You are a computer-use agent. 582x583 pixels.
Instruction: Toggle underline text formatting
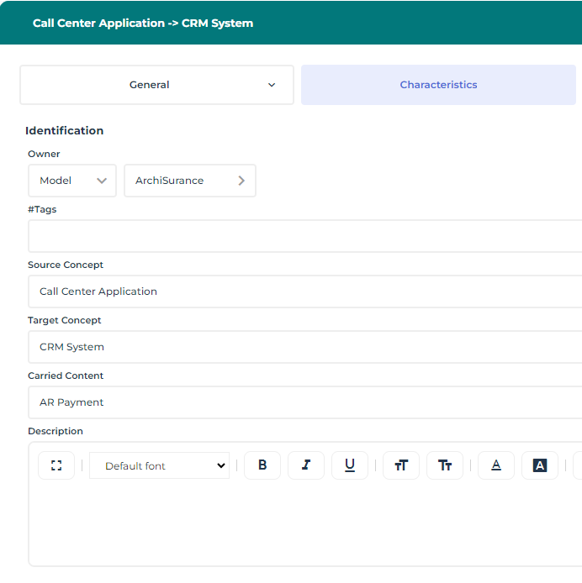tap(350, 465)
